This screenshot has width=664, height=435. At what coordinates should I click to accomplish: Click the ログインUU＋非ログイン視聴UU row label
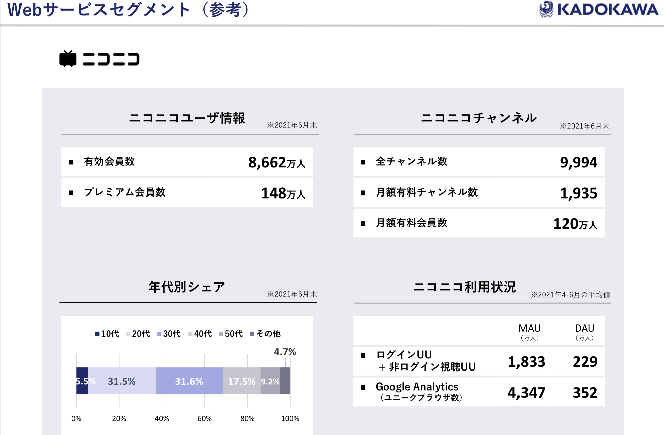[x=426, y=361]
